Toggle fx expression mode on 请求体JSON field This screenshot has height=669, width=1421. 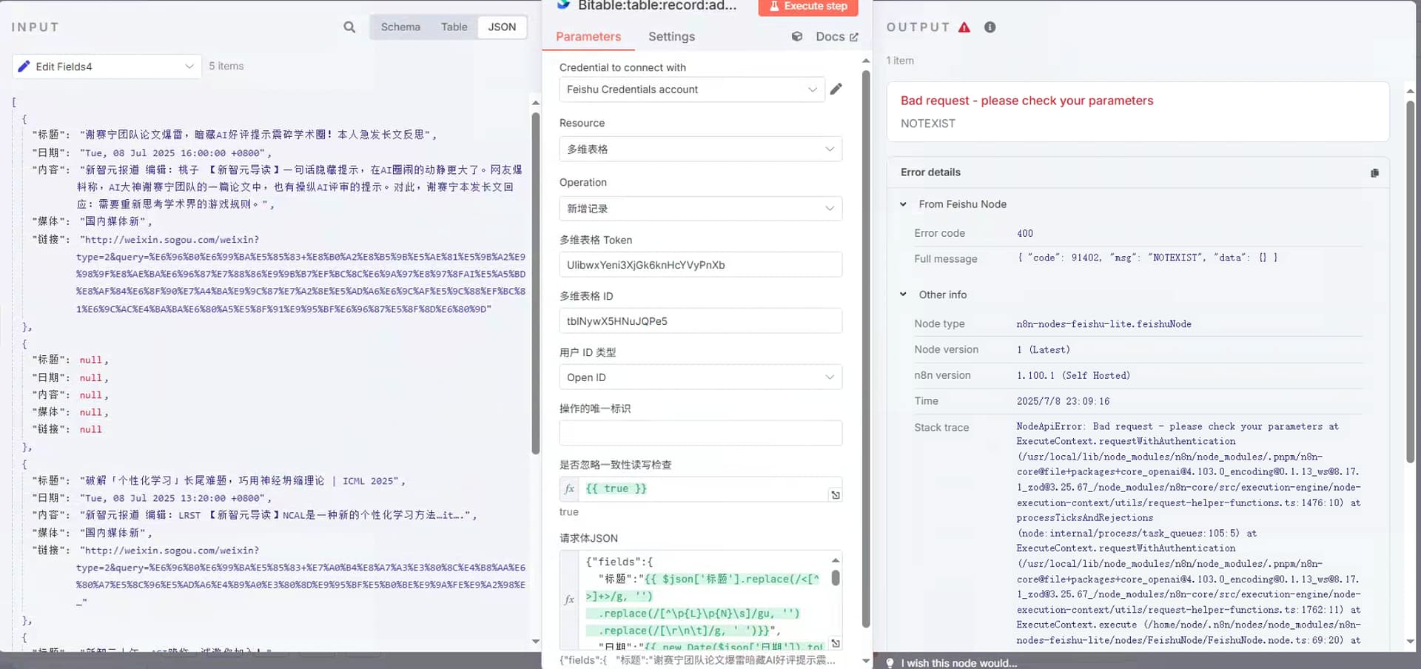pos(568,599)
